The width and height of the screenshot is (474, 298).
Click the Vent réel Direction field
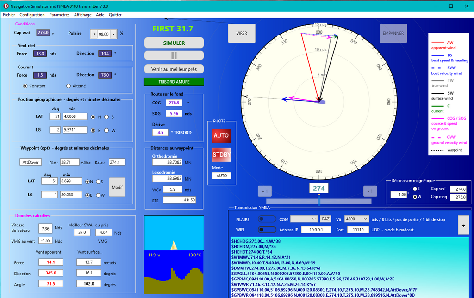(105, 54)
